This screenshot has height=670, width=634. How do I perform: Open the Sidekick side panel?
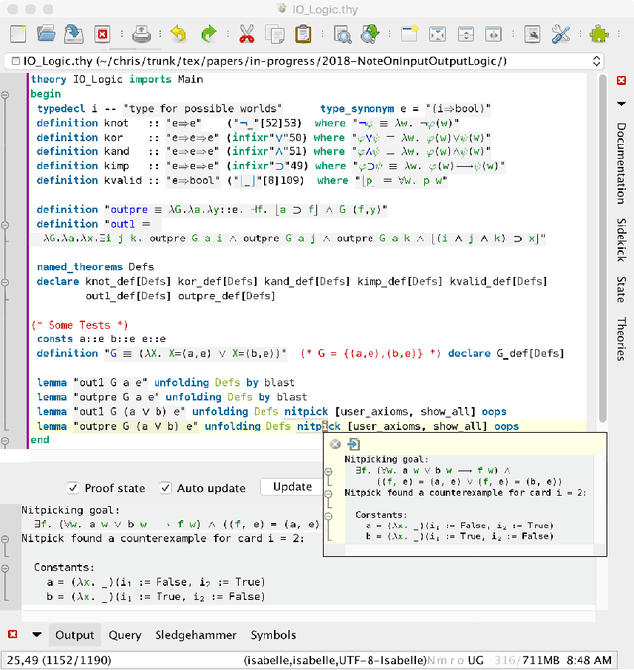tap(621, 242)
